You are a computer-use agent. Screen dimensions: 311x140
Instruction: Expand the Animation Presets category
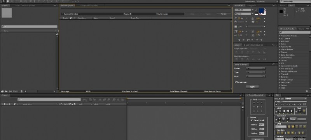280,36
